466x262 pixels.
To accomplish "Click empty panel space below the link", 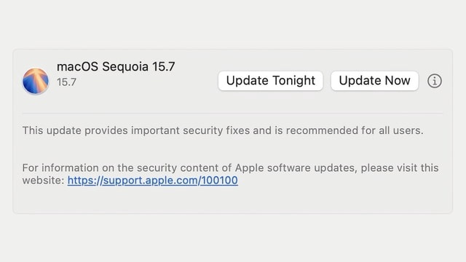I will 232,201.
